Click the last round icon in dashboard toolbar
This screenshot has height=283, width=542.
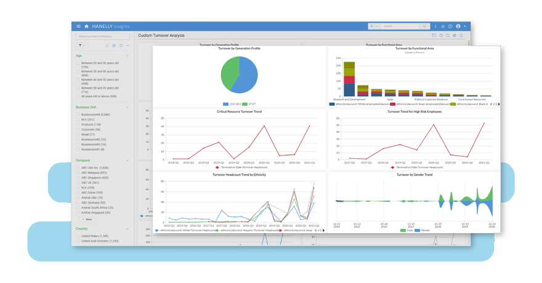click(461, 36)
